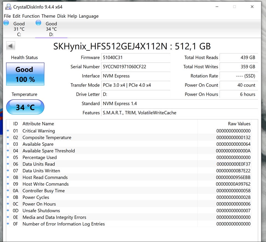
Task: Open the Theme menu
Action: tap(48, 16)
